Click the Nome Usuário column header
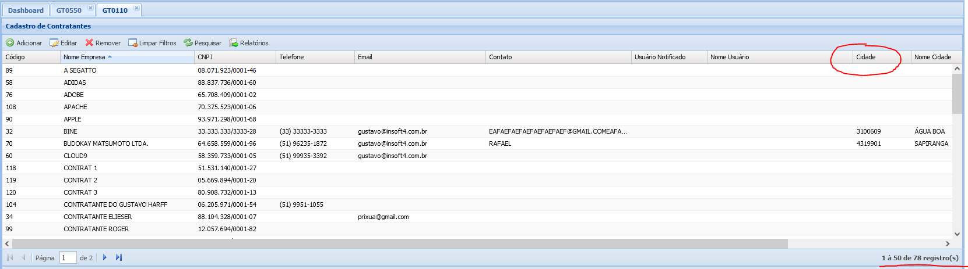968x269 pixels. click(x=780, y=57)
